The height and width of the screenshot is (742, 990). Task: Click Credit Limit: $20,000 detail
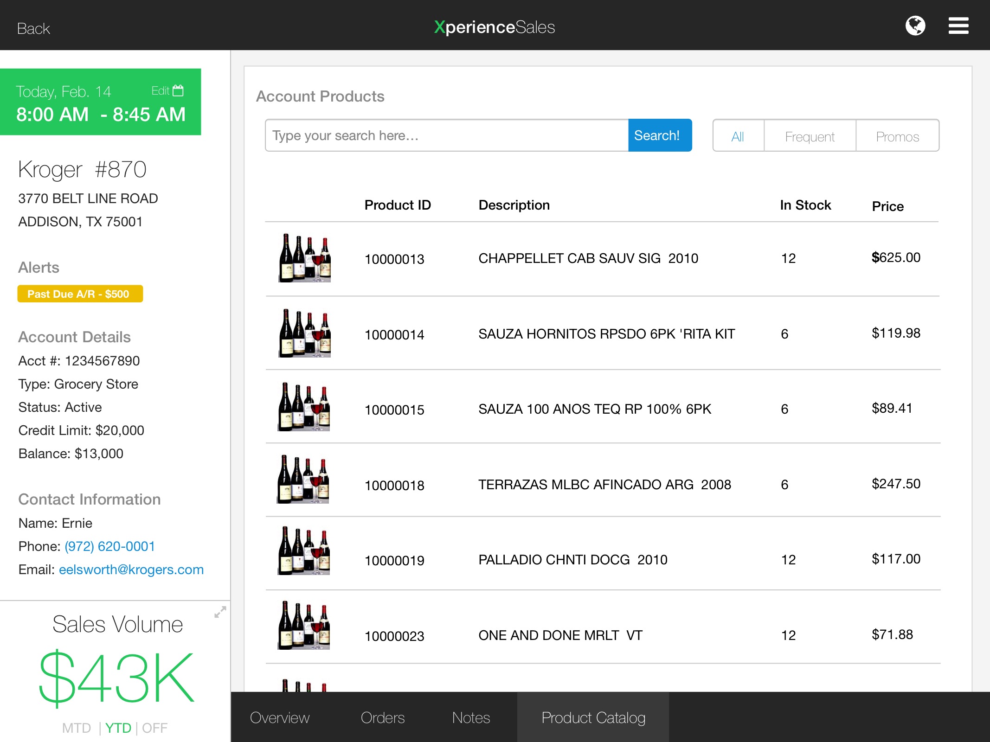(x=81, y=430)
